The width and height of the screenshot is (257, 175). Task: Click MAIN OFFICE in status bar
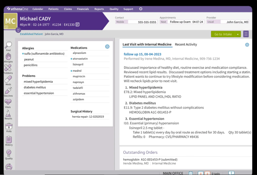coord(173,173)
